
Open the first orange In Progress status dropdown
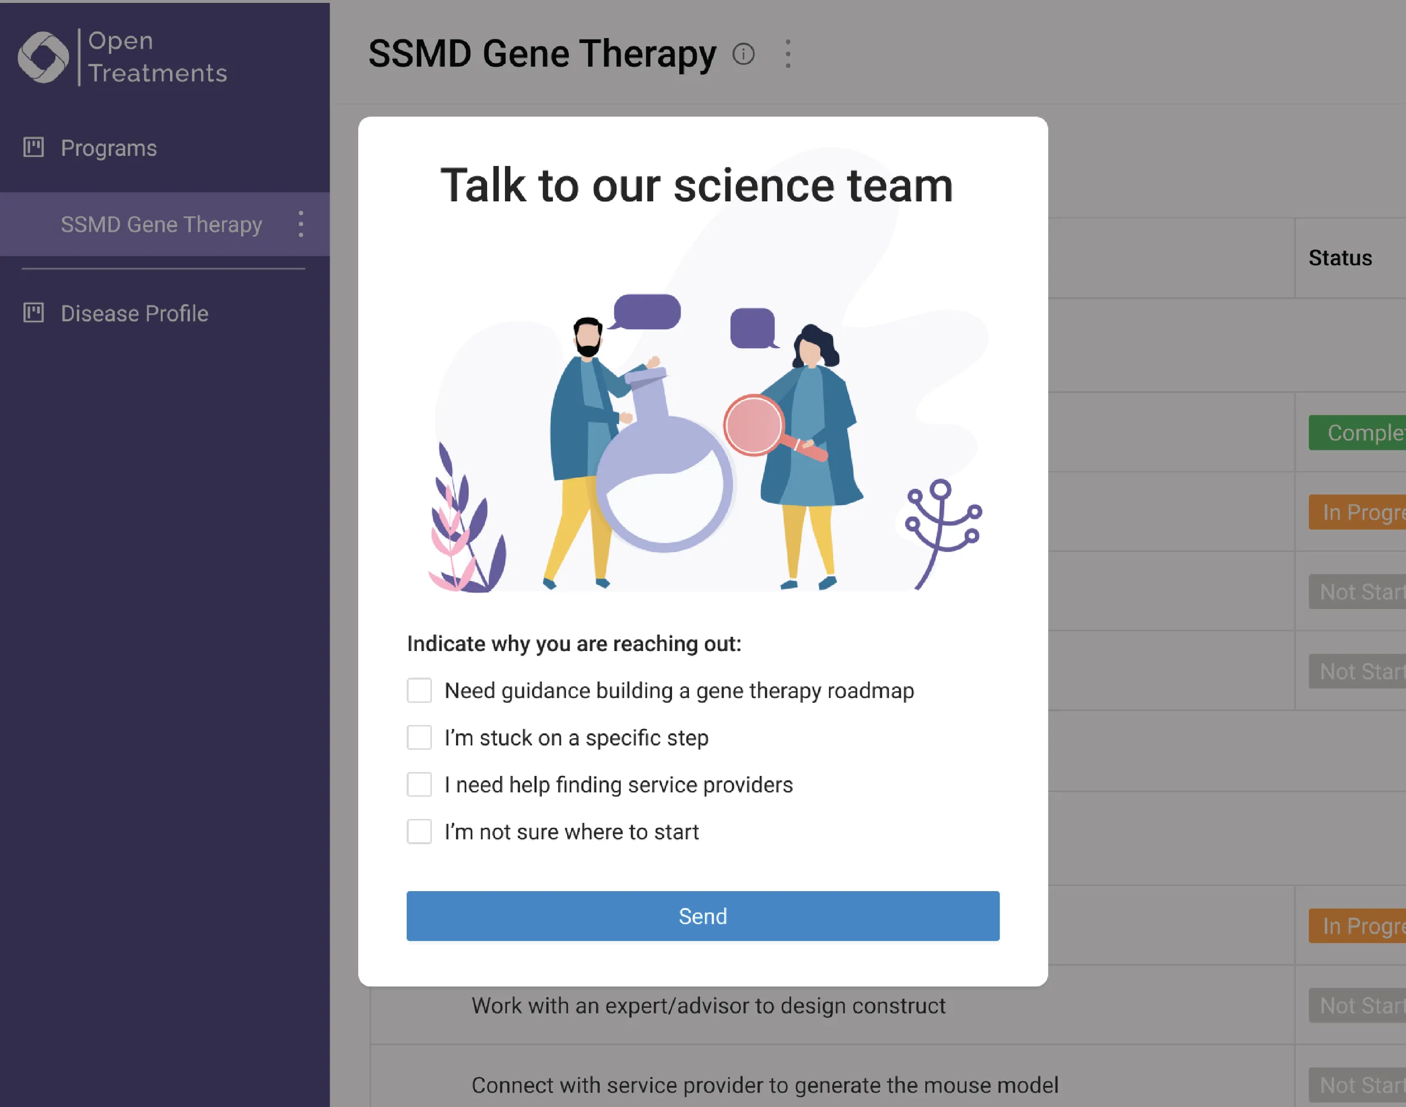tap(1358, 512)
